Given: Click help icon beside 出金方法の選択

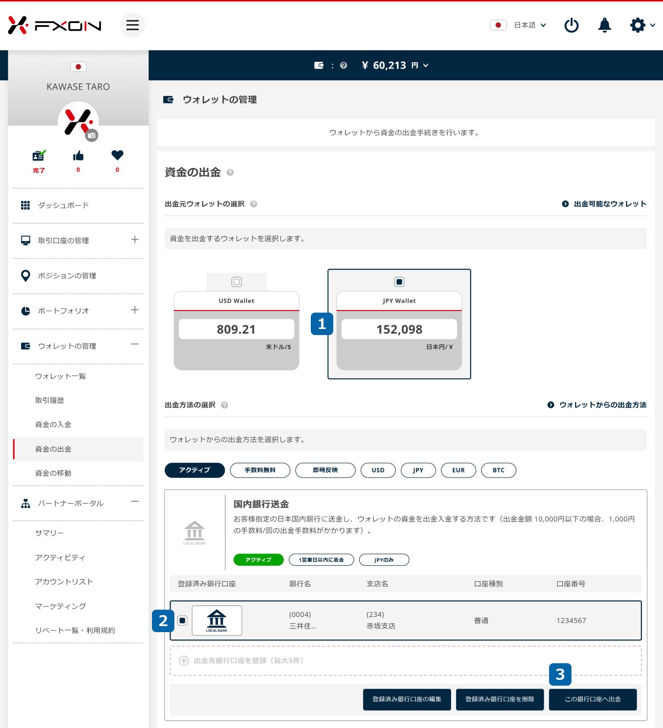Looking at the screenshot, I should tap(224, 405).
